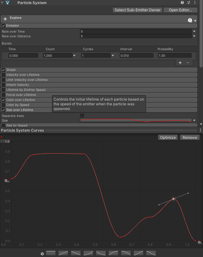
Task: Open Rate over Distance mode dropdown arrow
Action: click(x=194, y=36)
